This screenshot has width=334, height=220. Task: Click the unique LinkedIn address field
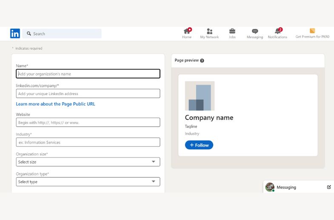click(88, 93)
